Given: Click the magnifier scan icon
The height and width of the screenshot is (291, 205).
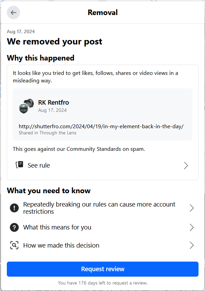Looking at the screenshot, I should (14, 245).
